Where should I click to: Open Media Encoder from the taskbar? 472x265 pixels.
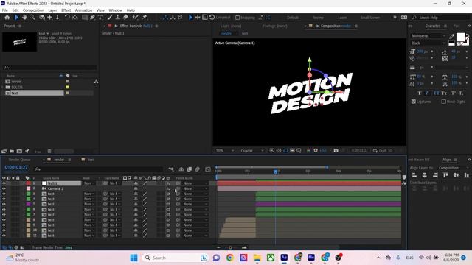click(x=311, y=258)
